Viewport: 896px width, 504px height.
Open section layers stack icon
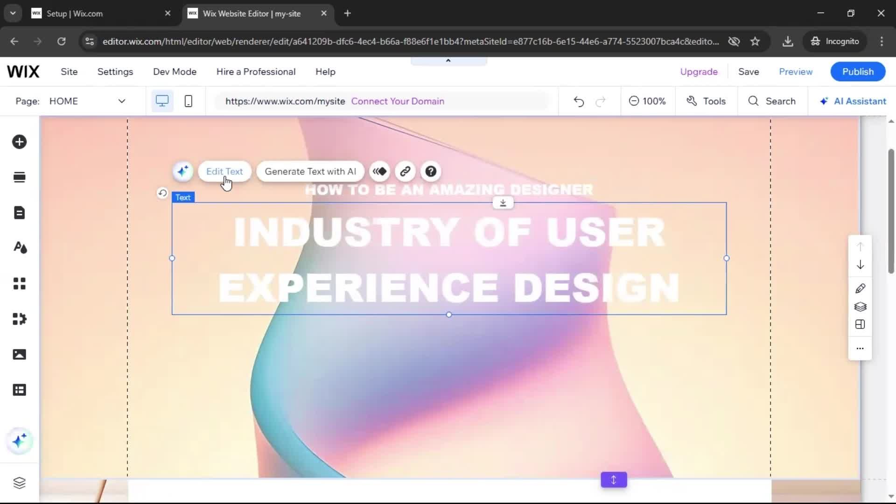[x=860, y=307]
